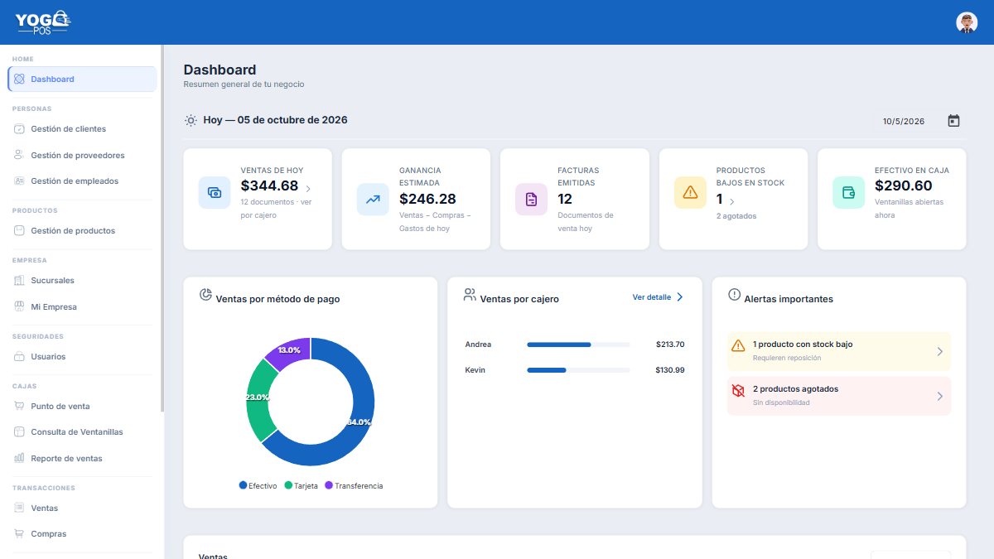Click the people icon beside Ventas por cajero
The height and width of the screenshot is (559, 994).
(470, 295)
